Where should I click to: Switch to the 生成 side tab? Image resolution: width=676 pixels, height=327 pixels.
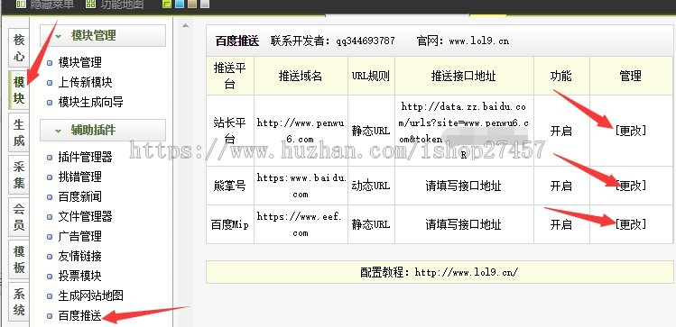point(19,132)
